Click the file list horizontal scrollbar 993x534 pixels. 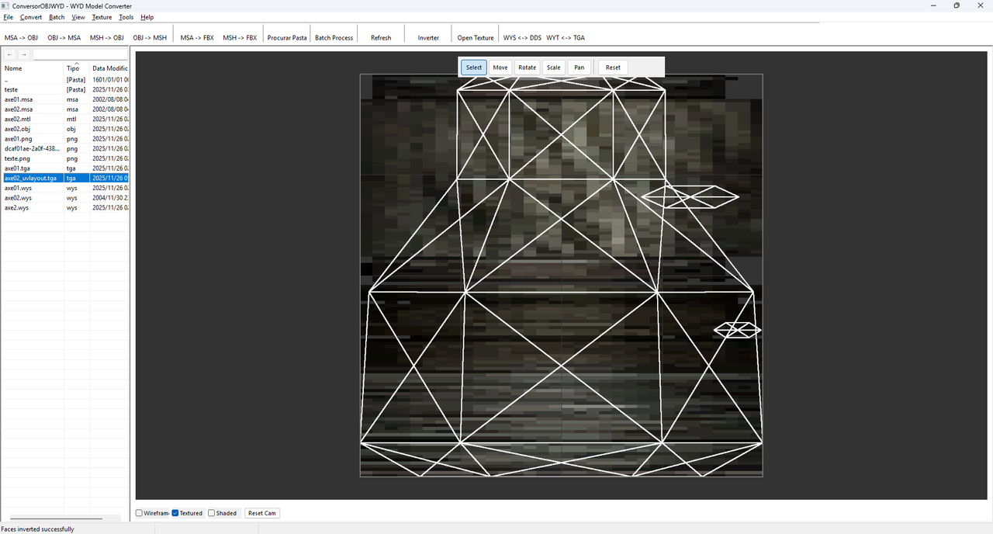(x=56, y=518)
